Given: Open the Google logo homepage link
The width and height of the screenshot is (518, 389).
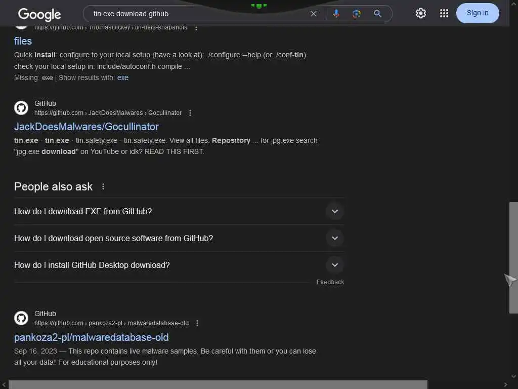Looking at the screenshot, I should tap(39, 14).
